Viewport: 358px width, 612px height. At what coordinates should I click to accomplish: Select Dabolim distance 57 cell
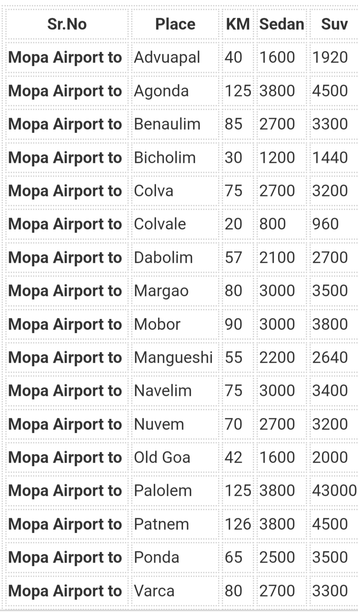pos(238,257)
